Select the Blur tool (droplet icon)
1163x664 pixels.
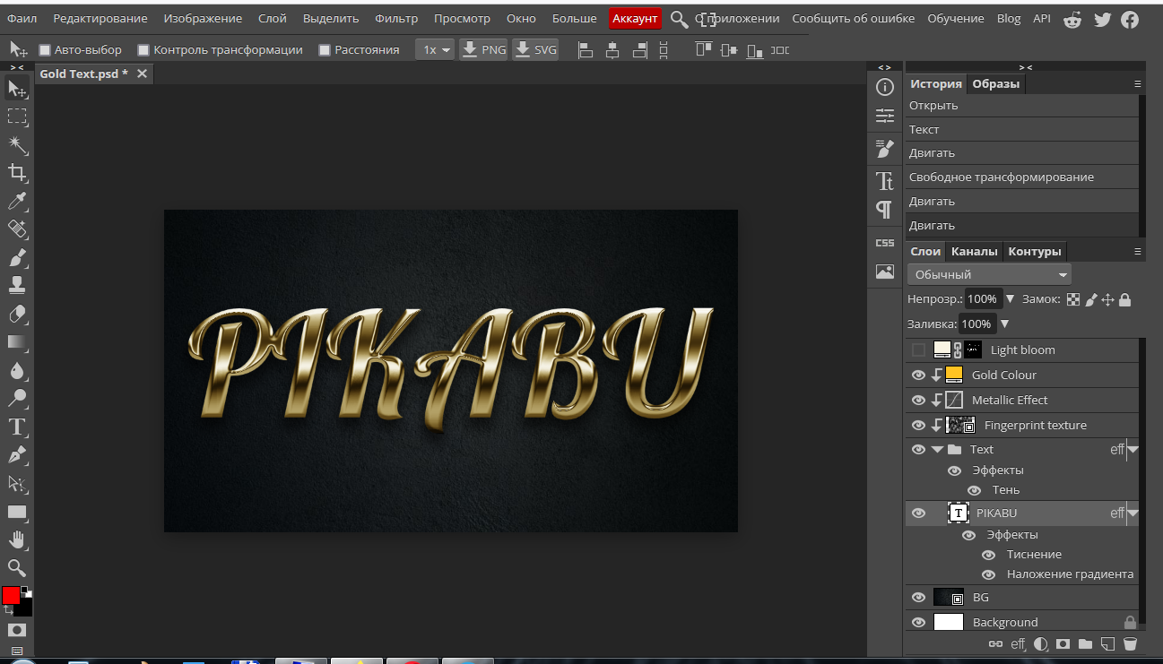(17, 370)
